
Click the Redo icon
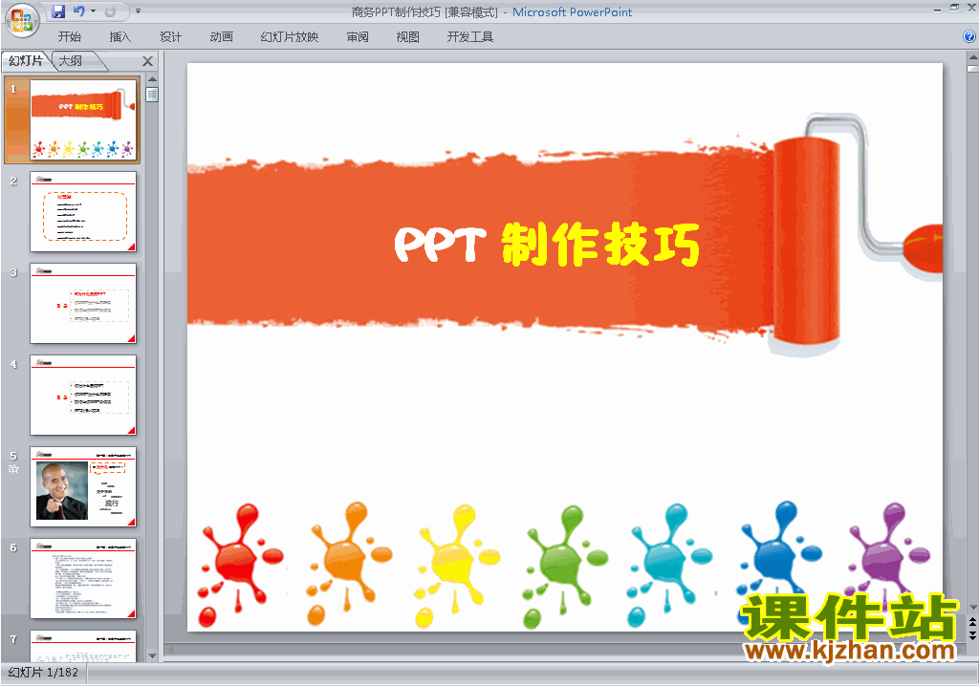click(x=111, y=11)
